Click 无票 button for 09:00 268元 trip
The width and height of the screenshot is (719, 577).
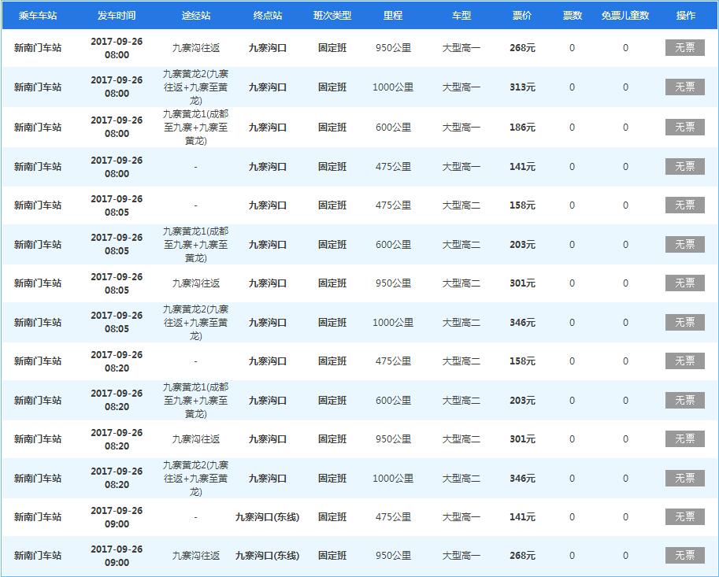tap(684, 555)
